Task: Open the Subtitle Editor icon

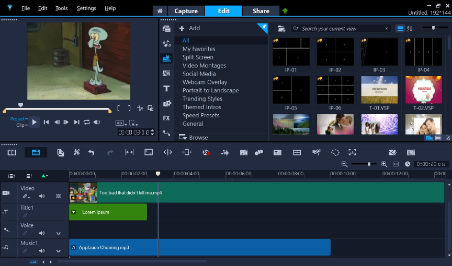Action: click(x=277, y=152)
